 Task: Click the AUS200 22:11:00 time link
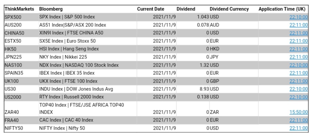[298, 25]
